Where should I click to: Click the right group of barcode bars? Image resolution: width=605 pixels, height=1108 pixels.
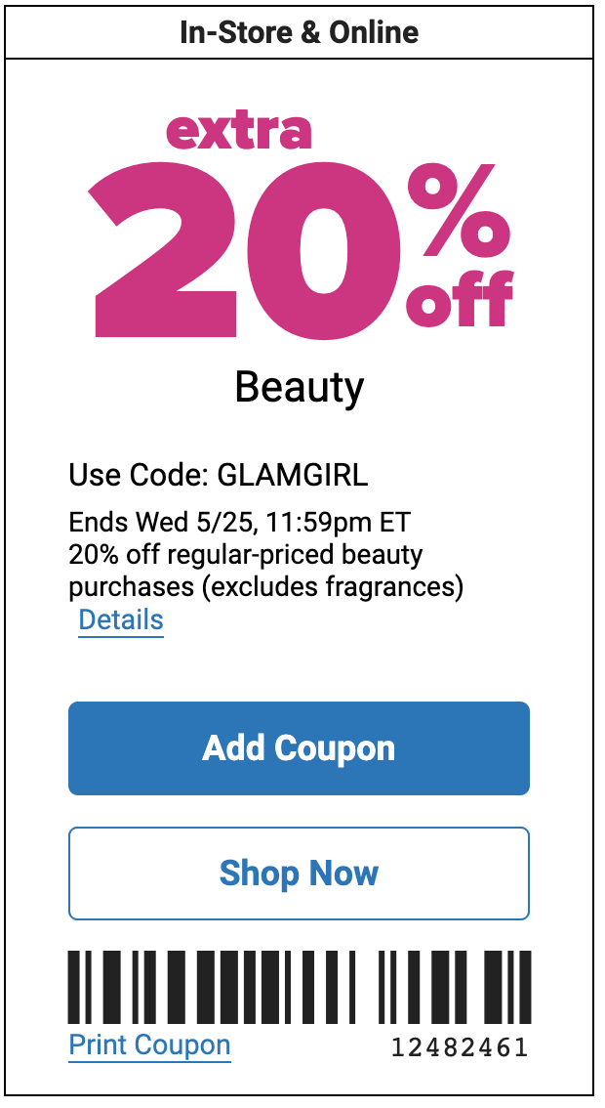455,987
